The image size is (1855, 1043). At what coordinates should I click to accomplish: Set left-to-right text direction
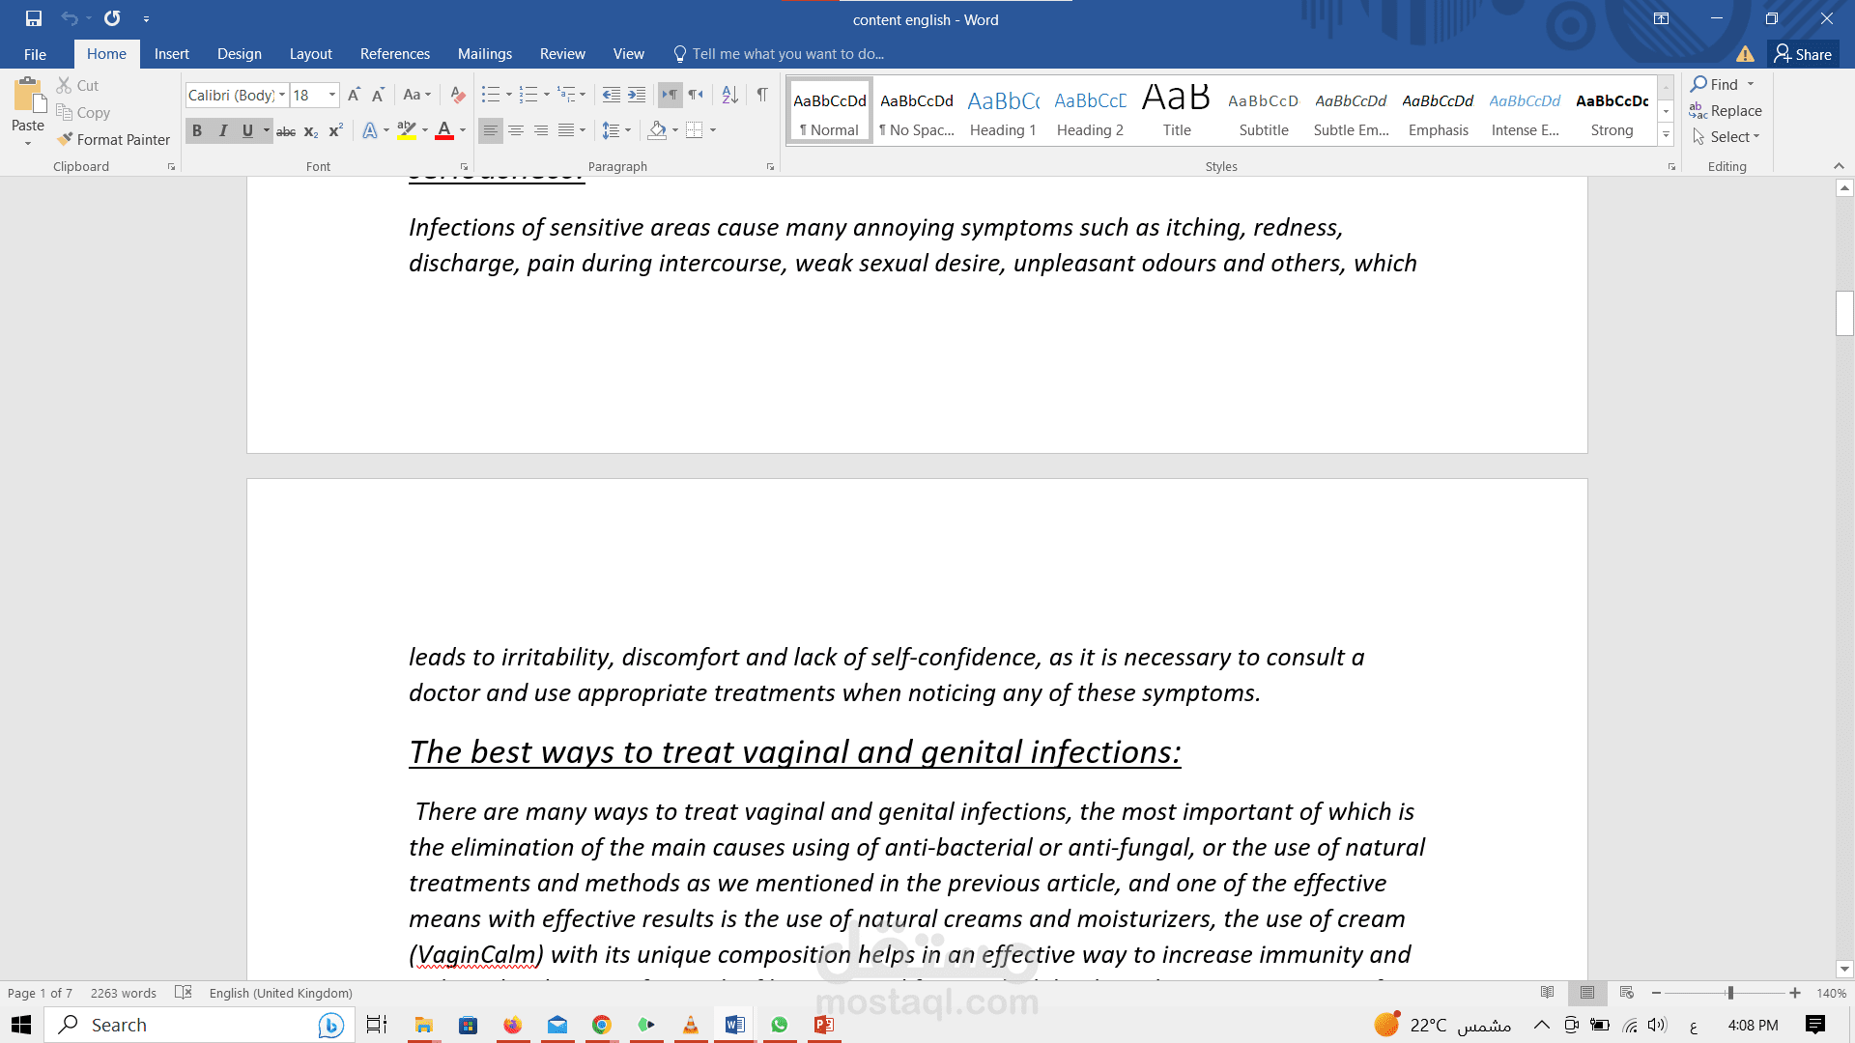[670, 95]
